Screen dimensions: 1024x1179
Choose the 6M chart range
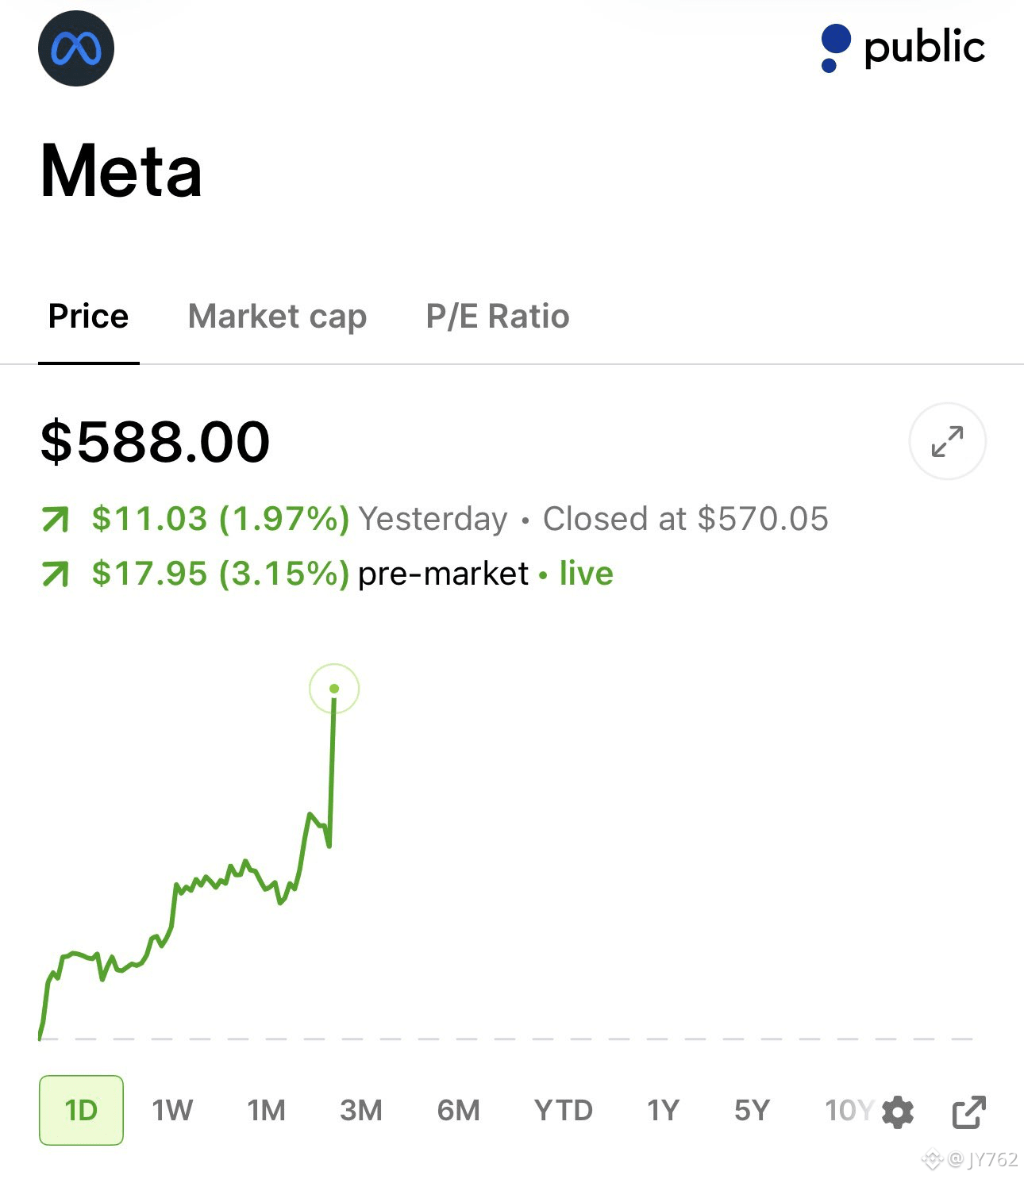[x=458, y=1110]
